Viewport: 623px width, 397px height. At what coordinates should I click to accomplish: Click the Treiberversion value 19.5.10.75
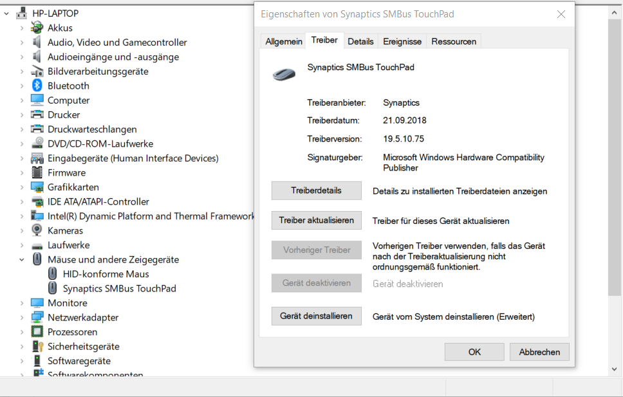point(404,139)
